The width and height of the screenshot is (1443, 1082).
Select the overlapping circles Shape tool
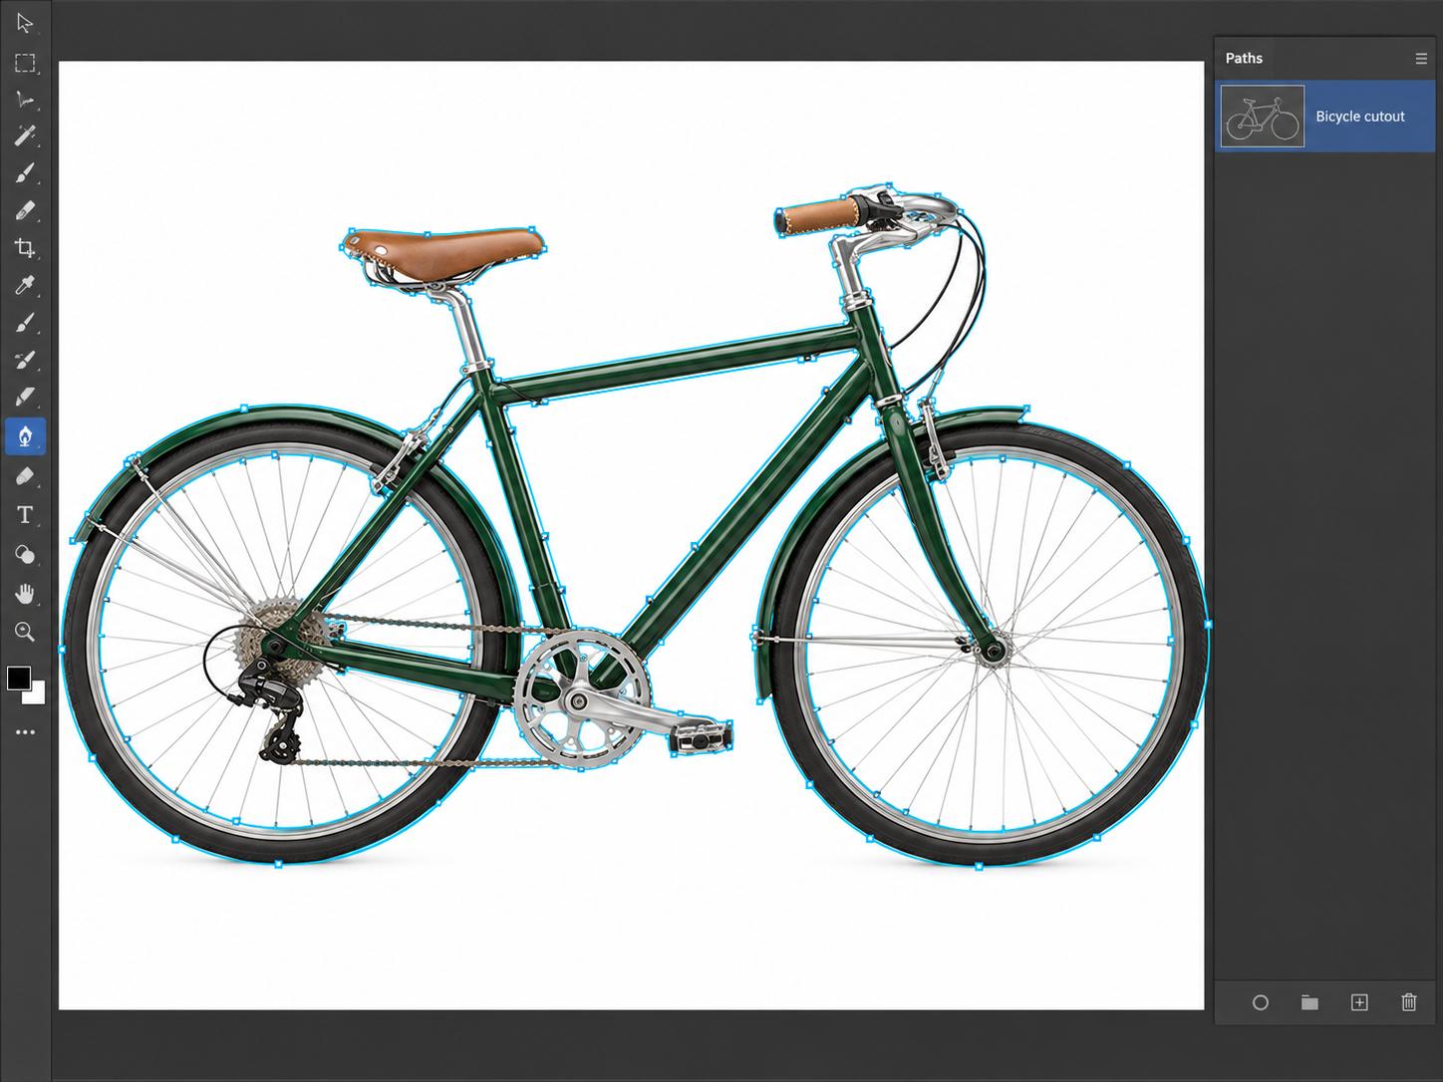[x=25, y=555]
